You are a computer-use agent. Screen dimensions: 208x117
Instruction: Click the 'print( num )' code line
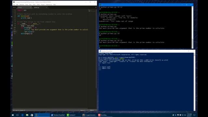pyautogui.click(x=26, y=18)
